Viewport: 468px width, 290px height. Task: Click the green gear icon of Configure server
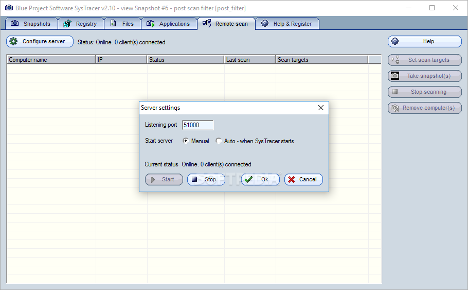click(13, 41)
